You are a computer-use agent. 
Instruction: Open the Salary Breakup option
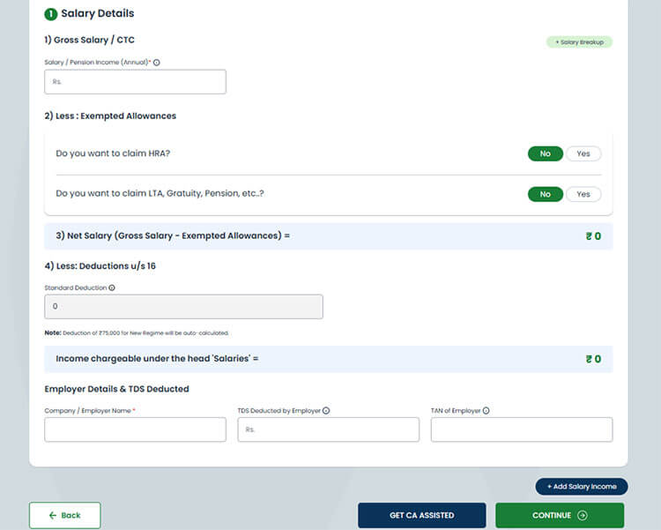[579, 42]
